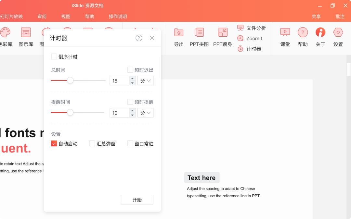Click the 总时间 slider handle
Viewport: 351px width, 219px height.
[70, 80]
